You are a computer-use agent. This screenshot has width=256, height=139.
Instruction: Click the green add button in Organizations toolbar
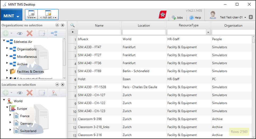[x=6, y=33]
